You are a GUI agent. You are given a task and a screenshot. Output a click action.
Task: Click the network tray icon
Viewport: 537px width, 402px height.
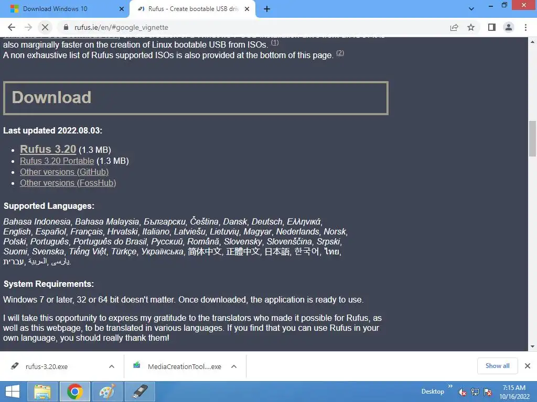point(475,392)
